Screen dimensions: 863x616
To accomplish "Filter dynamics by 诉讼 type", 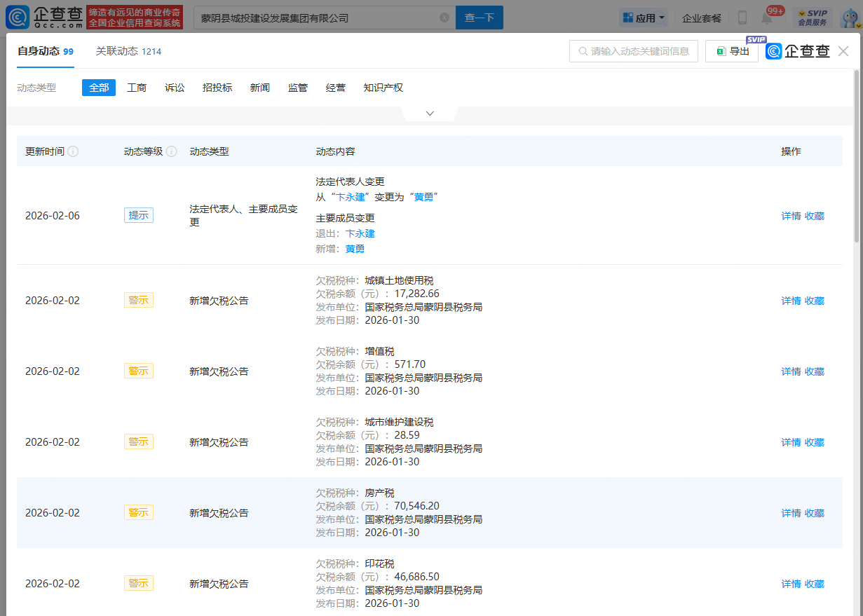I will [175, 88].
